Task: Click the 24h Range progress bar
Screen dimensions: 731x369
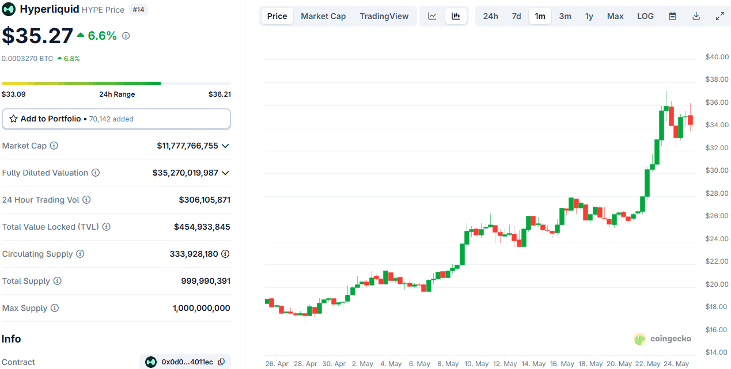Action: point(116,83)
